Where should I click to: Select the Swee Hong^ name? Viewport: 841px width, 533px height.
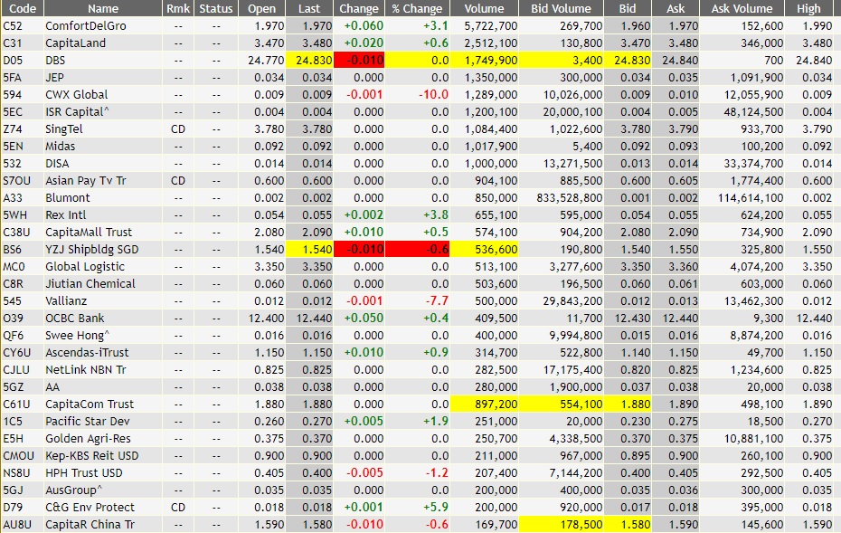[77, 335]
